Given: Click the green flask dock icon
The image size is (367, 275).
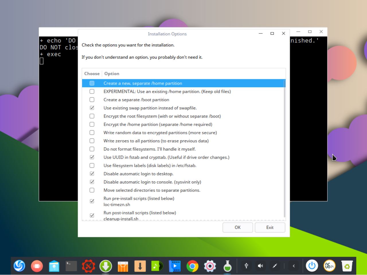Looking at the screenshot, I should tap(227, 266).
